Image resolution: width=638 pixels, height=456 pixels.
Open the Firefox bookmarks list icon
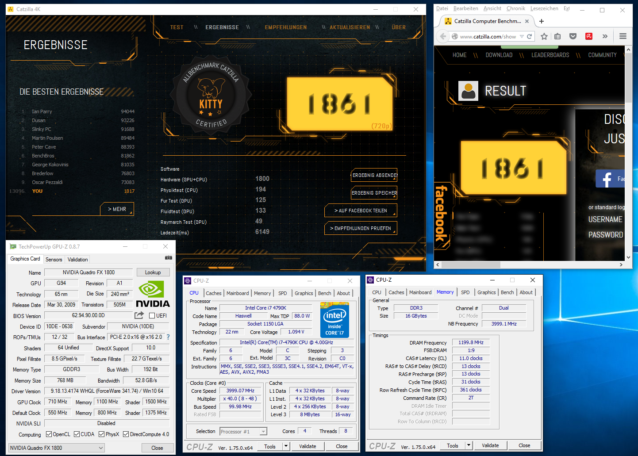557,36
